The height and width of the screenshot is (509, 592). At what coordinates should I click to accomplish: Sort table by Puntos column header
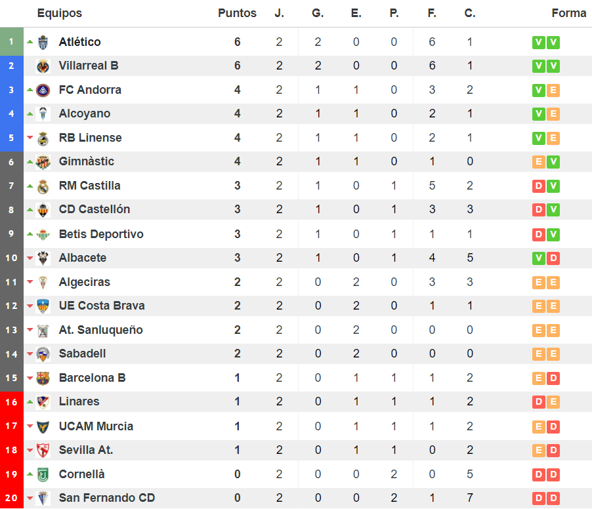click(x=237, y=13)
